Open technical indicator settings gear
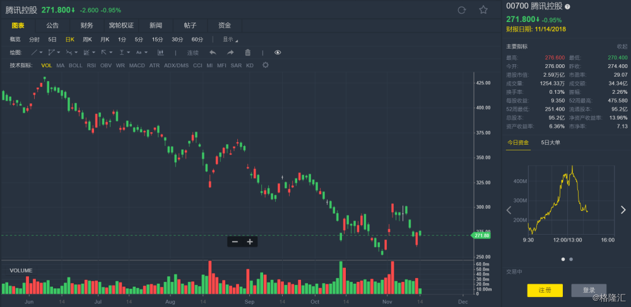631x307 pixels. (x=265, y=65)
